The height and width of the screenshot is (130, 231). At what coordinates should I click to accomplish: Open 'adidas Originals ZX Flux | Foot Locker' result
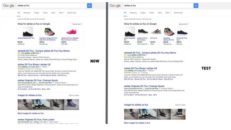click(x=36, y=120)
